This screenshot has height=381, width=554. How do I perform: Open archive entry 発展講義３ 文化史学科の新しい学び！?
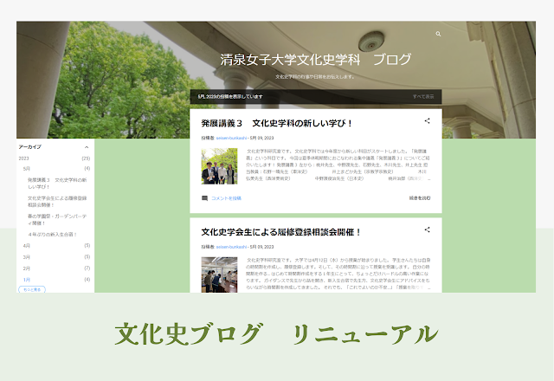point(57,183)
